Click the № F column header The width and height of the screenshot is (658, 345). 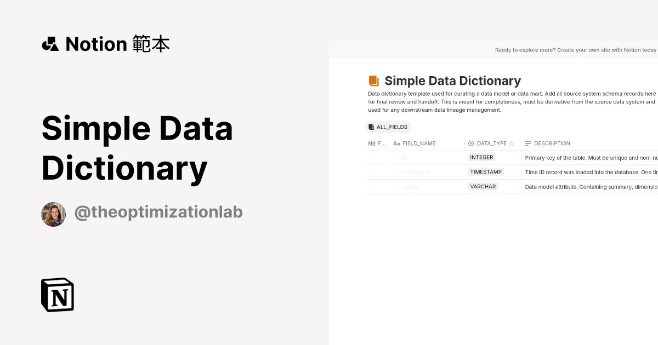point(376,143)
